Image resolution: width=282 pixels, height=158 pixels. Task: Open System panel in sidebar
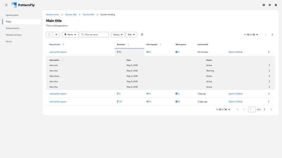point(22,15)
